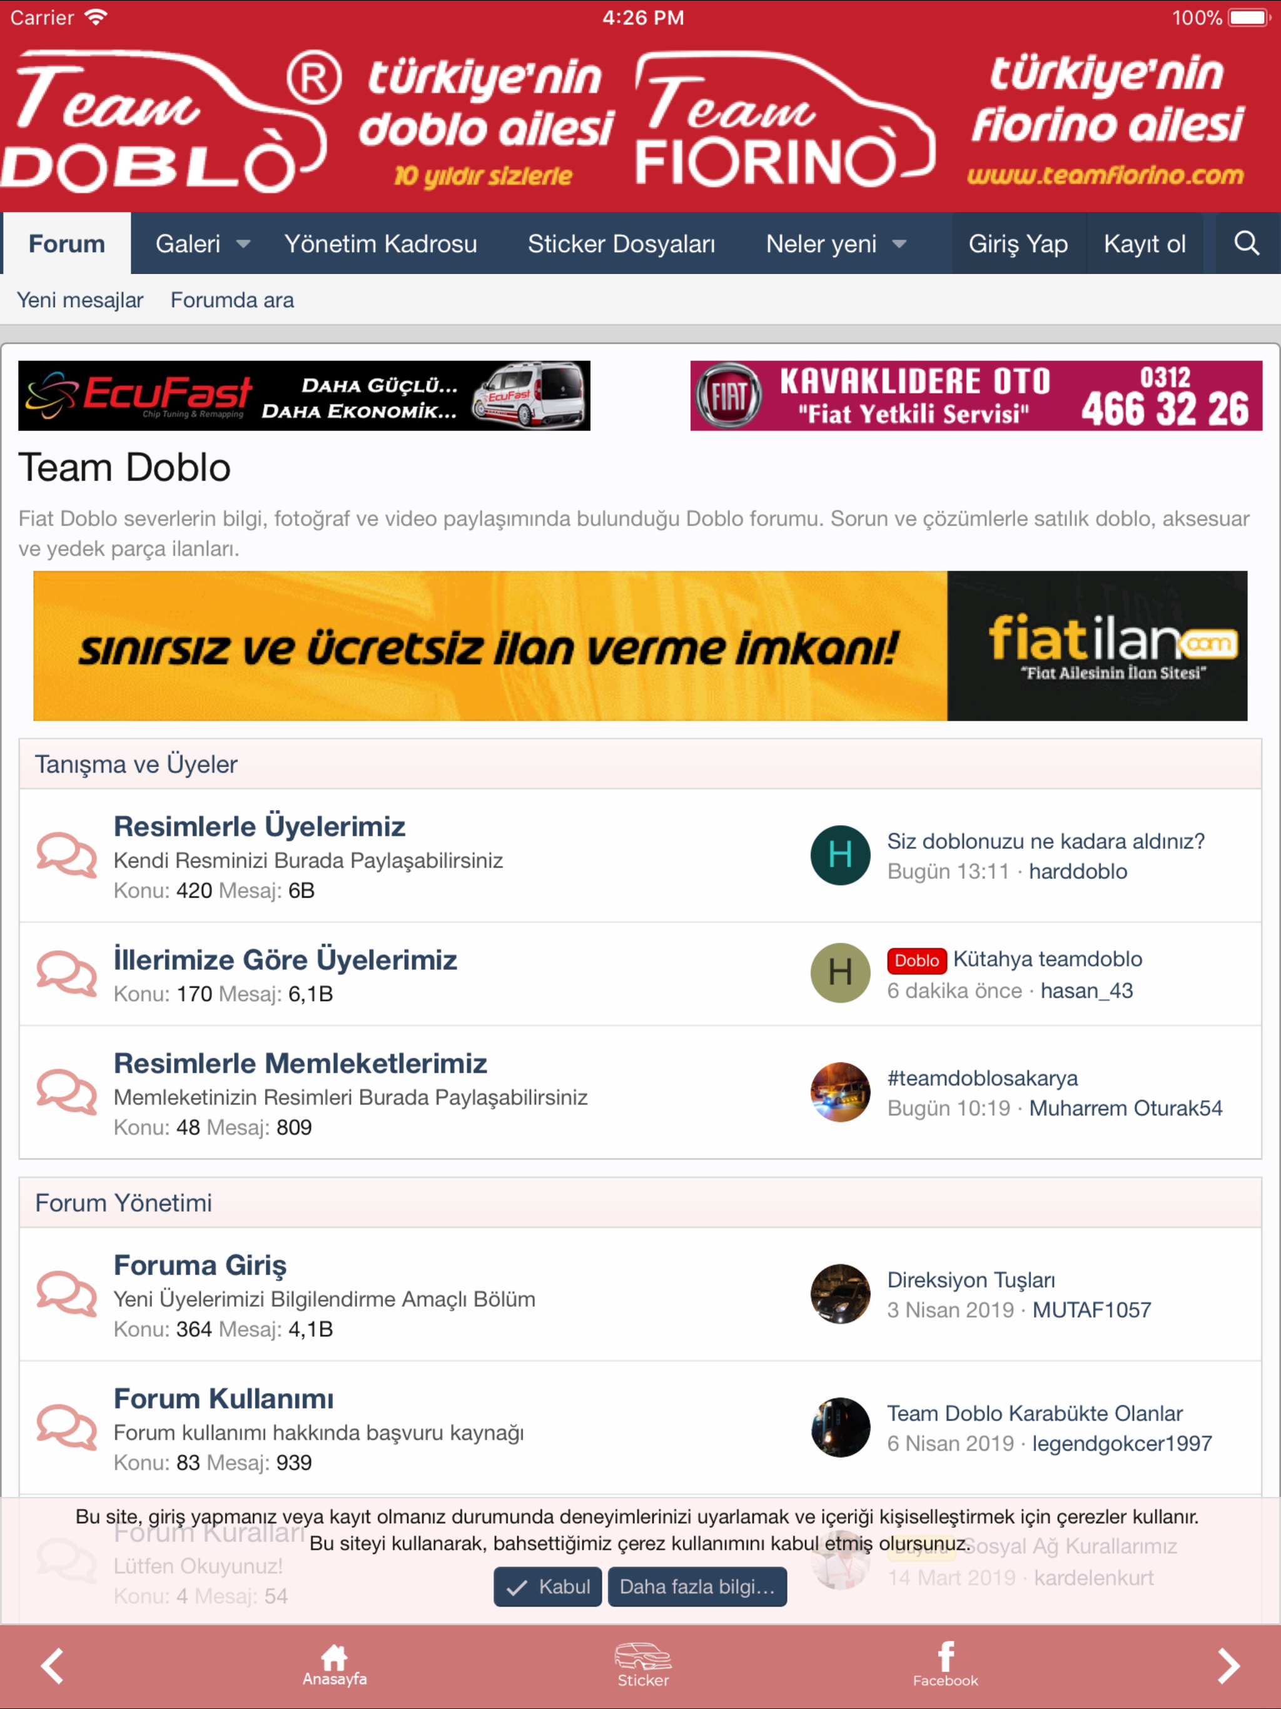Open the Kavaklıdere Oto advertisement banner

(976, 395)
